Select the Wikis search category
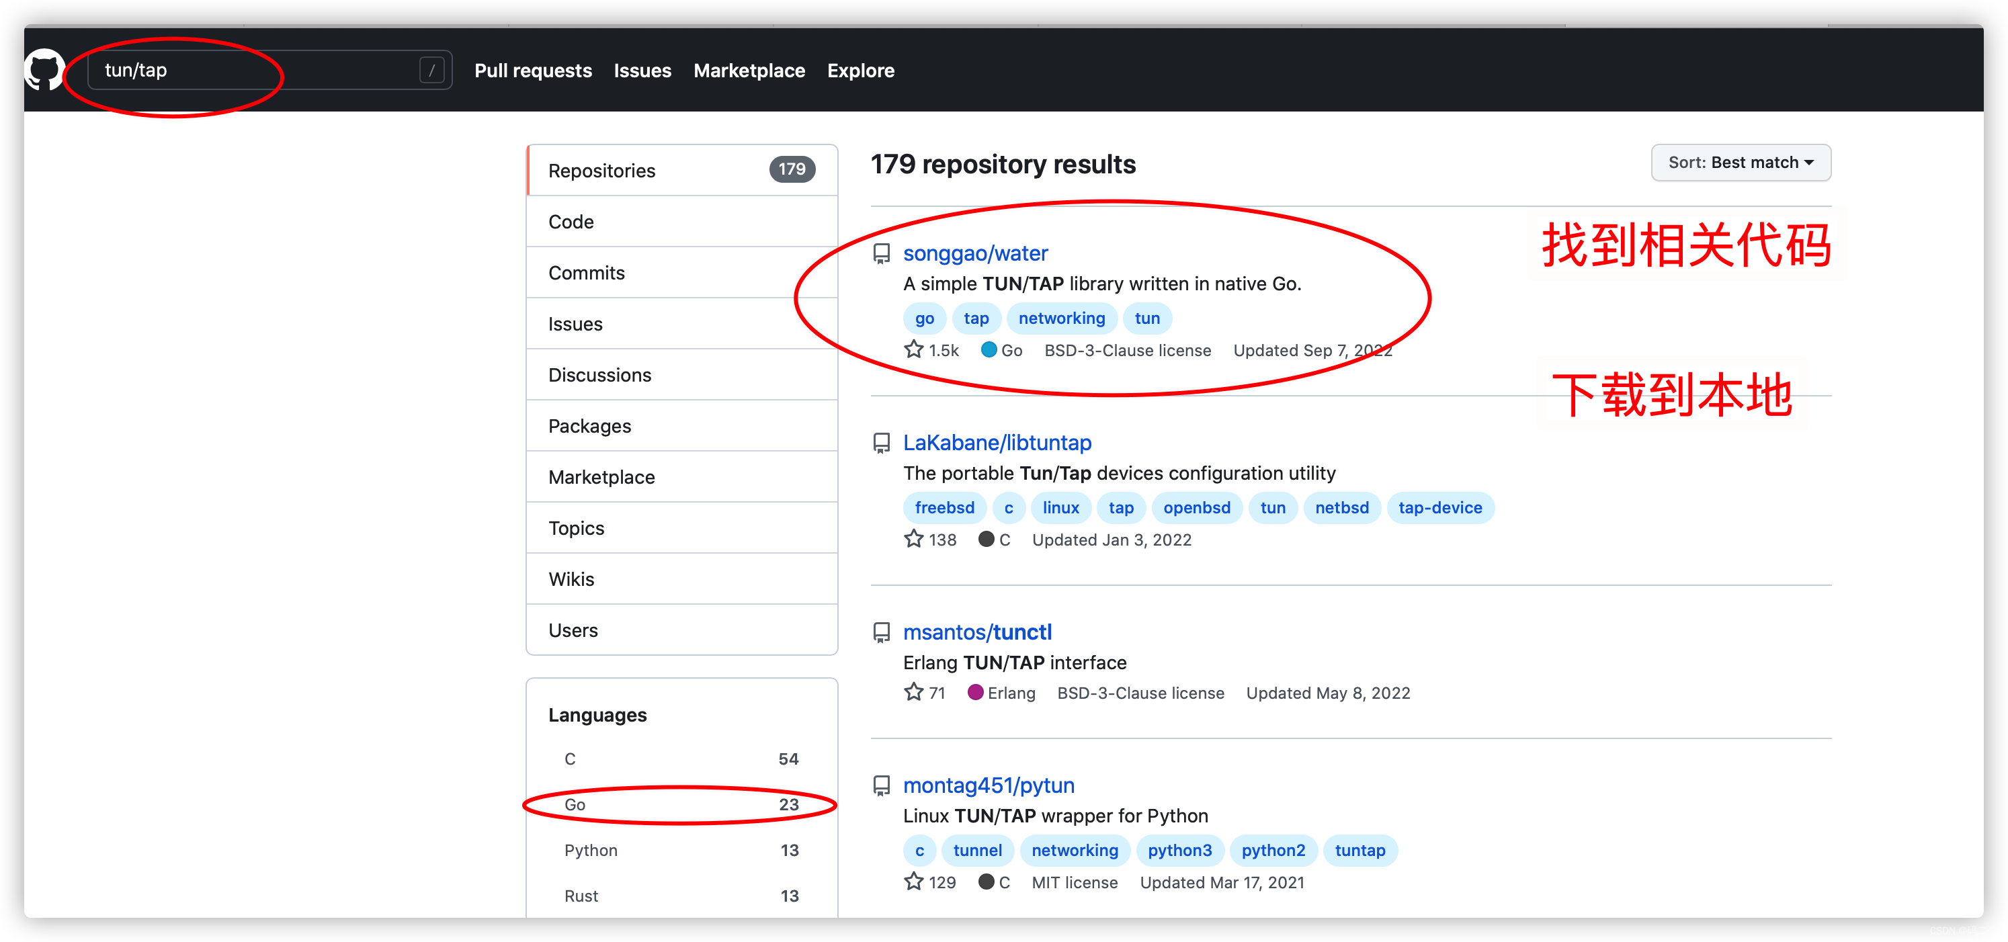This screenshot has height=942, width=2008. pos(682,579)
